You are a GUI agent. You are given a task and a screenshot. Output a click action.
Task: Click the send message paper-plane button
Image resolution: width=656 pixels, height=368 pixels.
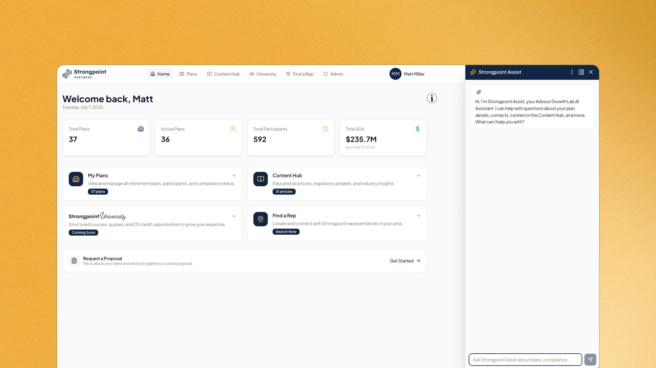tap(590, 360)
